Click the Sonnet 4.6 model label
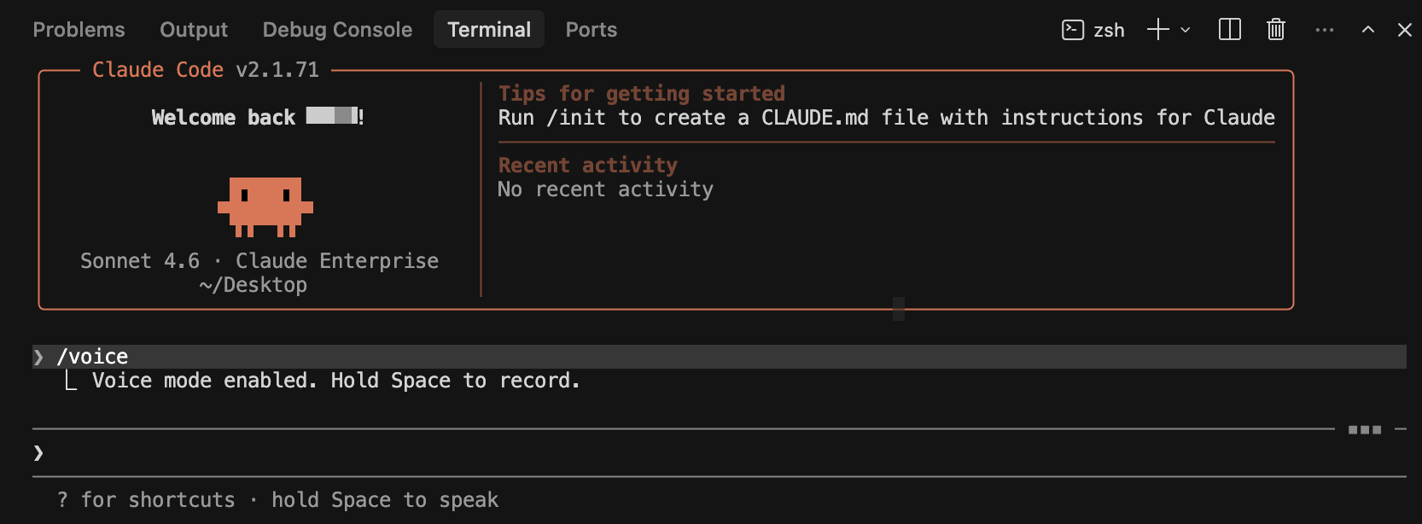Screen dimensions: 1422x524 (140, 261)
